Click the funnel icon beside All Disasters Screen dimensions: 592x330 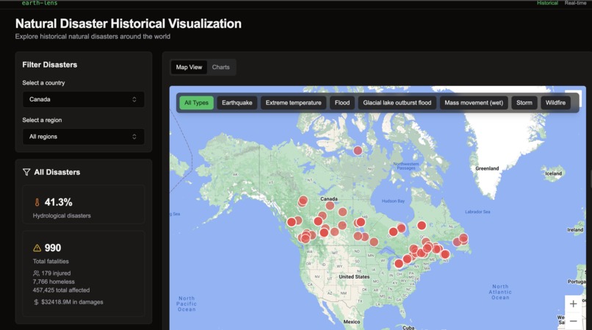(26, 173)
